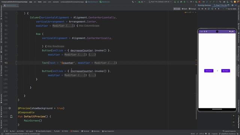The image size is (240, 135).
Task: Open the Terminal tool window
Action: [85, 131]
